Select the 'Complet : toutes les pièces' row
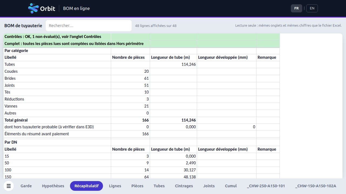The width and height of the screenshot is (346, 194). (x=141, y=44)
